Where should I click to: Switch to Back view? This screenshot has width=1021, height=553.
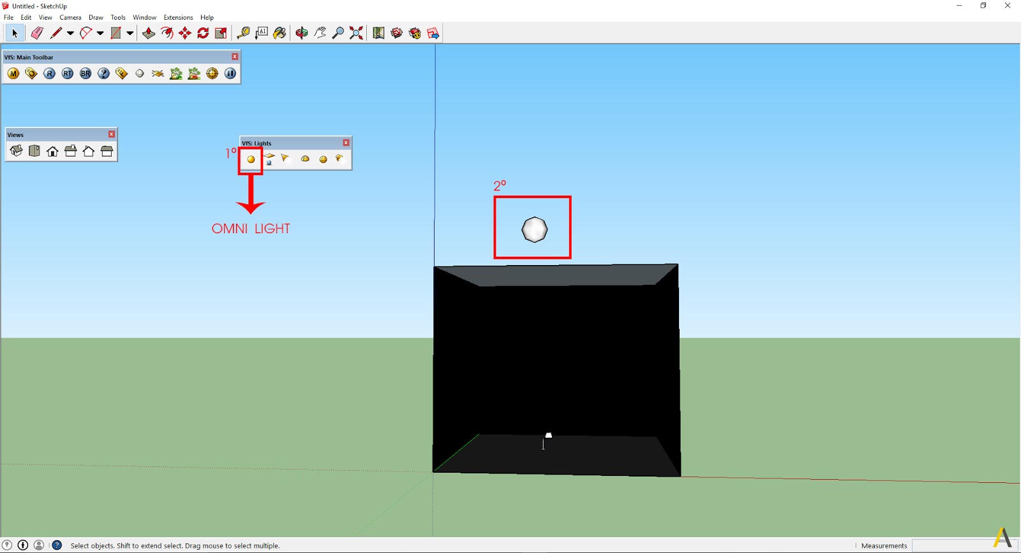(89, 152)
